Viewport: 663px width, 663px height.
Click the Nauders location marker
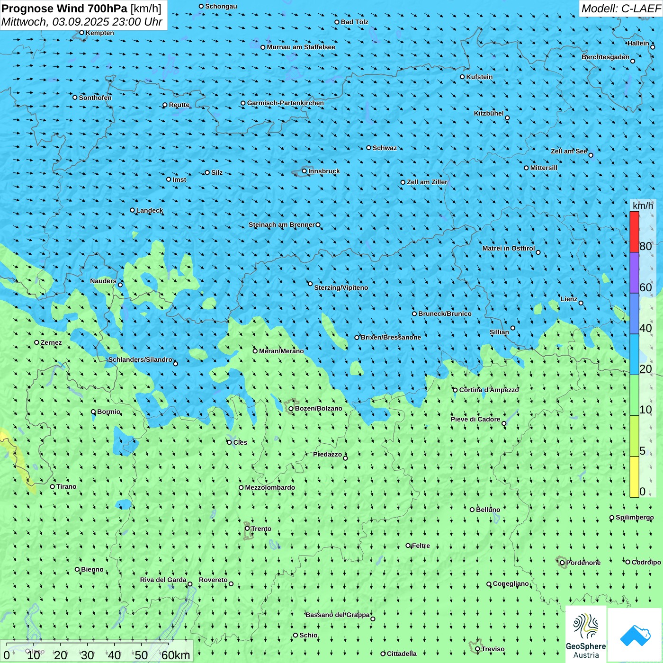tap(120, 285)
